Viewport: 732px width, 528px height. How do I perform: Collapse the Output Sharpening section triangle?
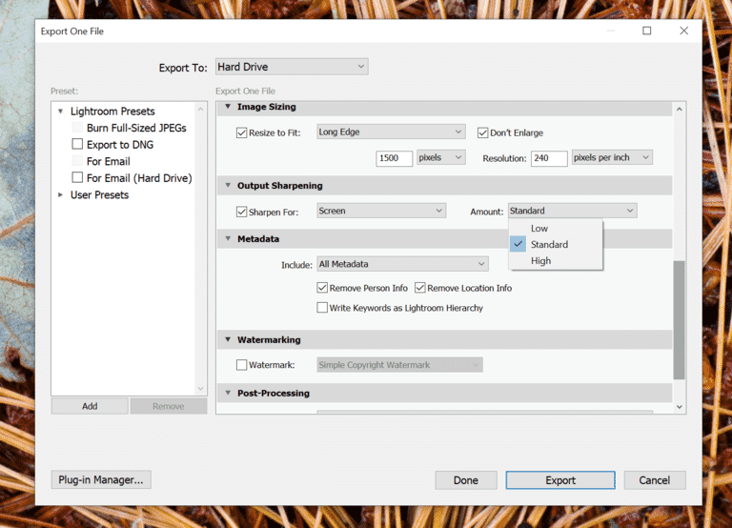pos(228,185)
